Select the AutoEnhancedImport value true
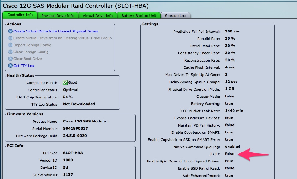The image size is (297, 179). coord(229,175)
